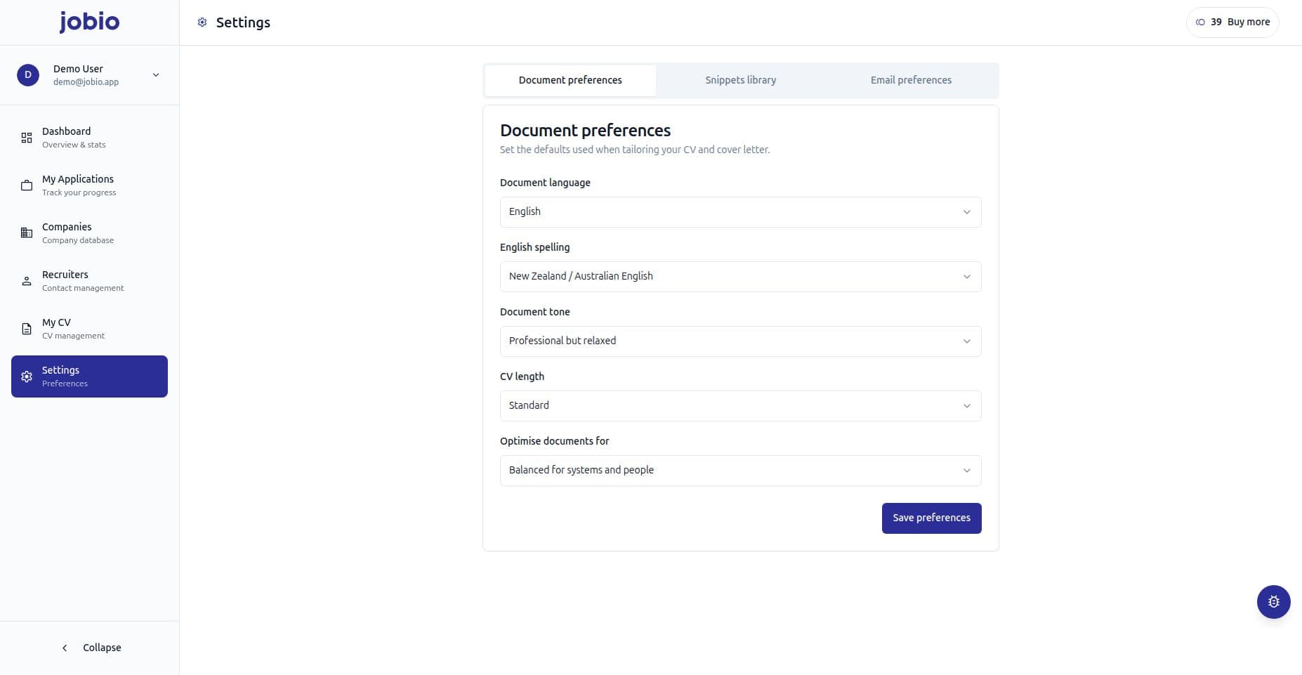The width and height of the screenshot is (1302, 675).
Task: Open the CV length dropdown
Action: tap(740, 406)
